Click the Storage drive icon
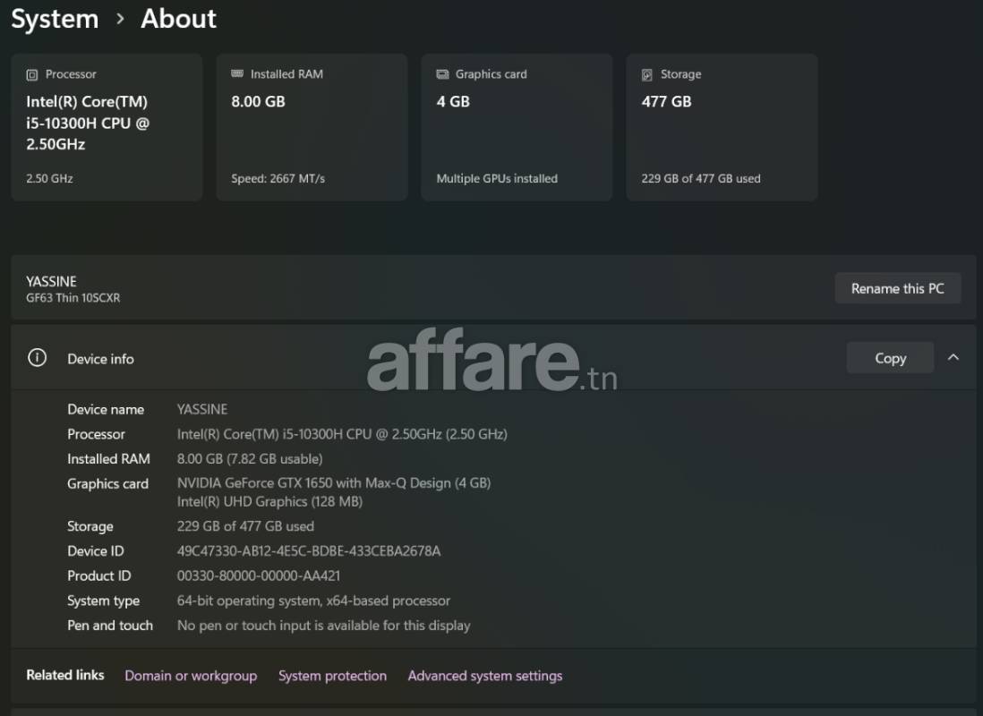This screenshot has height=716, width=983. [647, 74]
